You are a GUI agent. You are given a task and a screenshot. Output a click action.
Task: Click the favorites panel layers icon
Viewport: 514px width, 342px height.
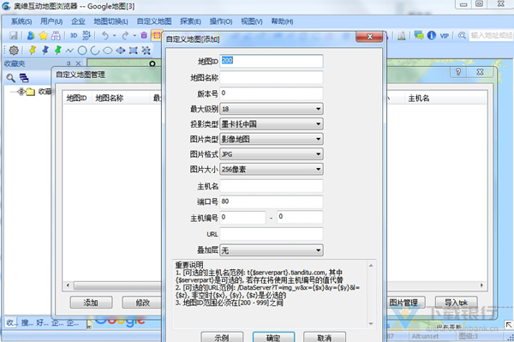(x=24, y=78)
